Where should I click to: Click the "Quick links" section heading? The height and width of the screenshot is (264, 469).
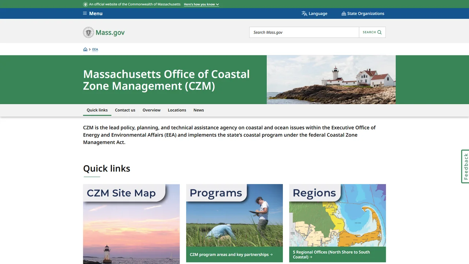click(107, 168)
